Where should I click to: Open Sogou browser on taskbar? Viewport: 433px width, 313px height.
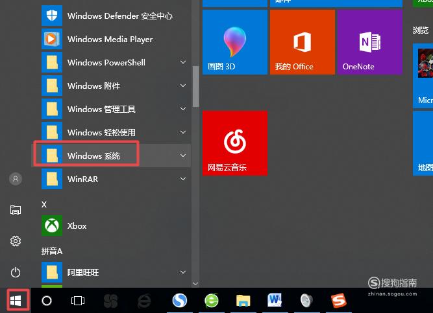click(180, 300)
